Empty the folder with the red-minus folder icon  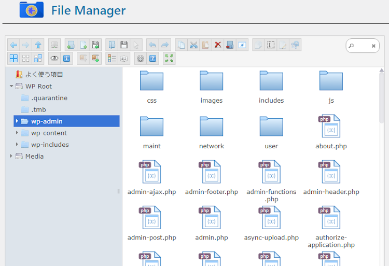point(230,45)
